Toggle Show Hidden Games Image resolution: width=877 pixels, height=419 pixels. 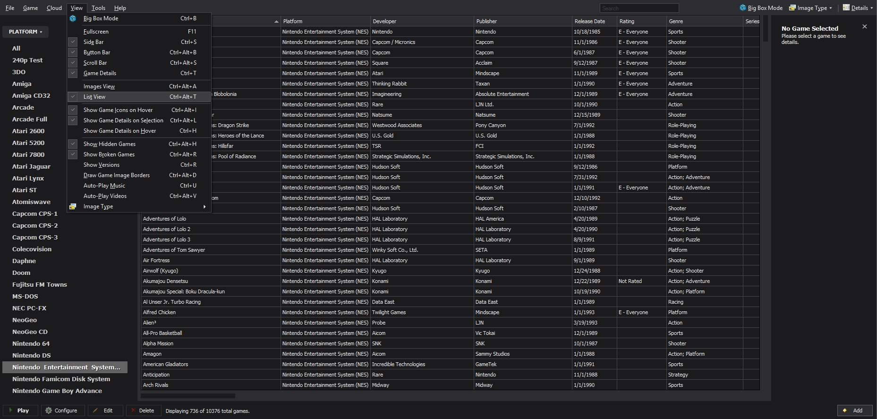click(x=139, y=144)
